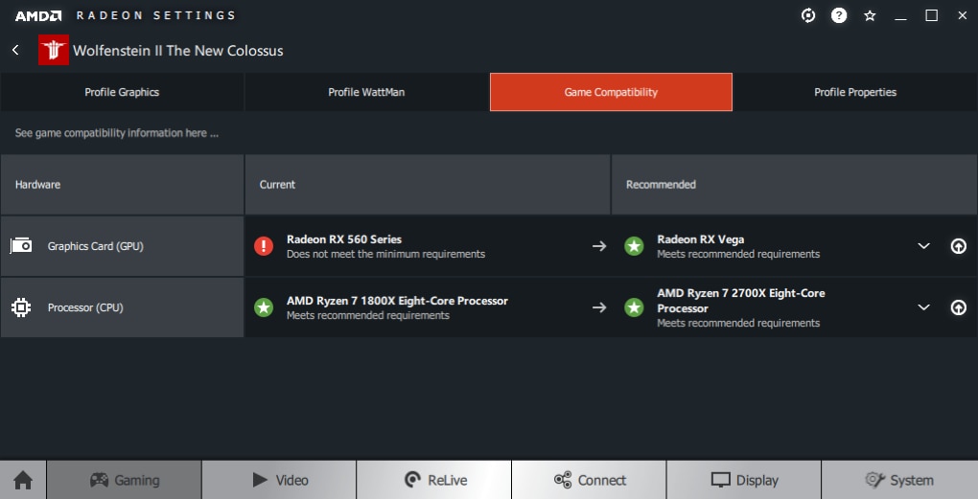Click the Radeon RX Vega name
Viewport: 978px width, 499px height.
tap(701, 239)
